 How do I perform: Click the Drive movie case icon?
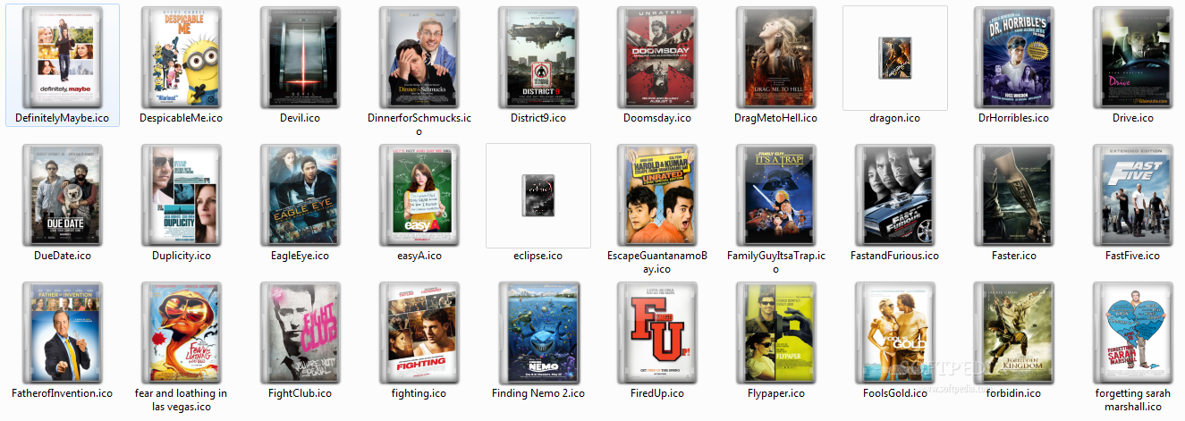click(x=1133, y=56)
